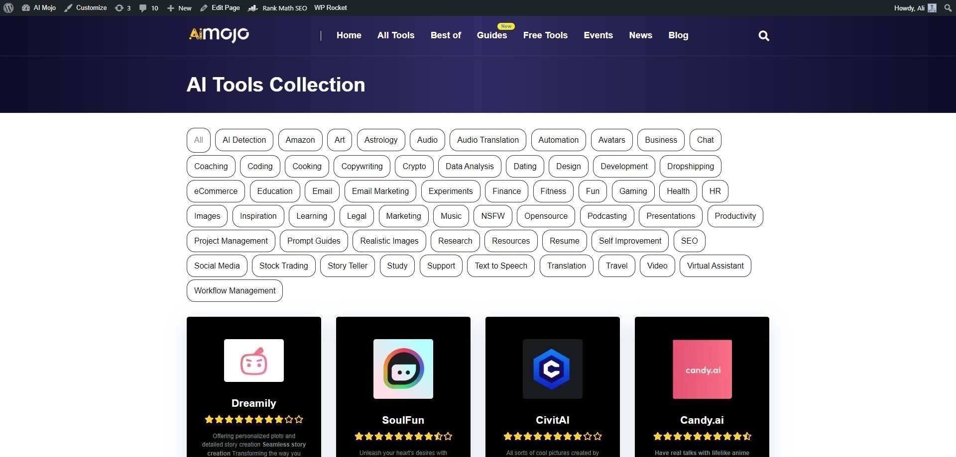The height and width of the screenshot is (457, 956).
Task: Filter by Amazon category
Action: click(300, 140)
